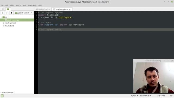174x98 pixels.
Task: Collapse the src folder
Action: tap(1, 17)
